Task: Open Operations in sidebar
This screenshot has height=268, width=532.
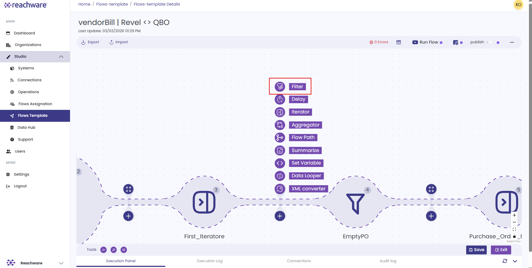Action: click(x=28, y=92)
